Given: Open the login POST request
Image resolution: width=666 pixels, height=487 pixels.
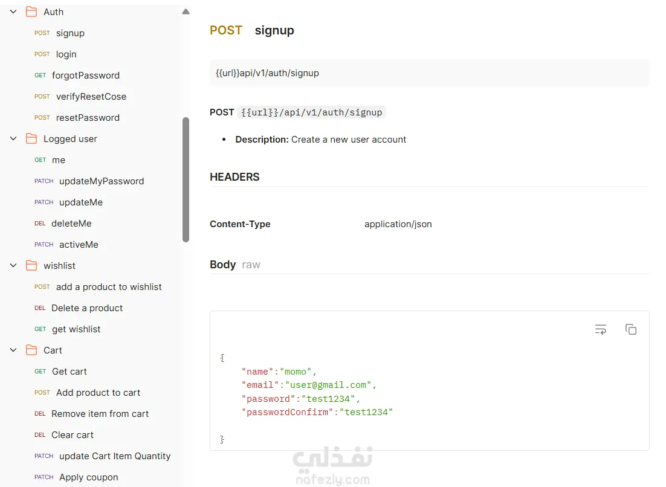Looking at the screenshot, I should [x=66, y=54].
